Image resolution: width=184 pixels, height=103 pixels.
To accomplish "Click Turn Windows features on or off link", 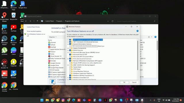I will [x=36, y=35].
